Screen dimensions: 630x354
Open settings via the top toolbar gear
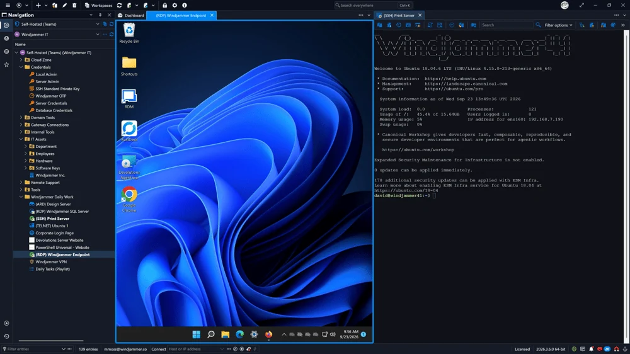tap(175, 5)
